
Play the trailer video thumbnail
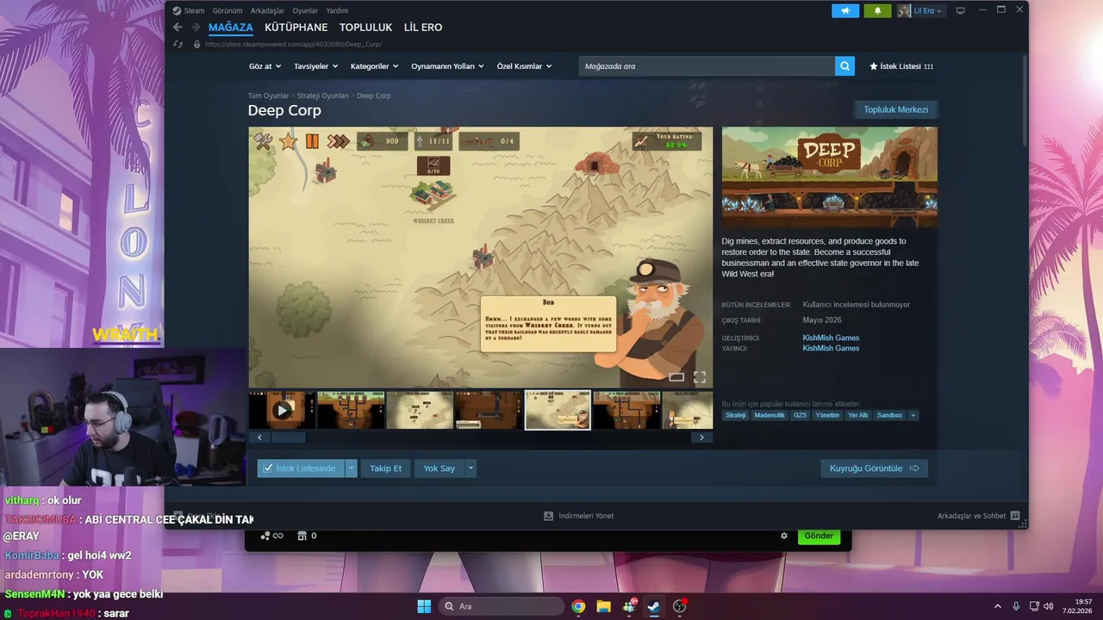point(282,410)
